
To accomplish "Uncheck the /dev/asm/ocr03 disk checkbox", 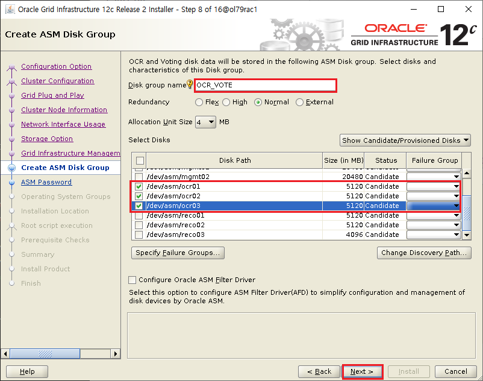I will point(139,206).
